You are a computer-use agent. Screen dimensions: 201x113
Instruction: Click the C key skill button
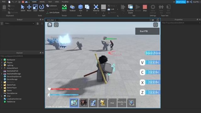click(x=142, y=72)
